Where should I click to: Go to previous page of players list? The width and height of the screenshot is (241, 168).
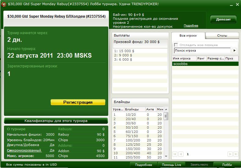point(181,154)
